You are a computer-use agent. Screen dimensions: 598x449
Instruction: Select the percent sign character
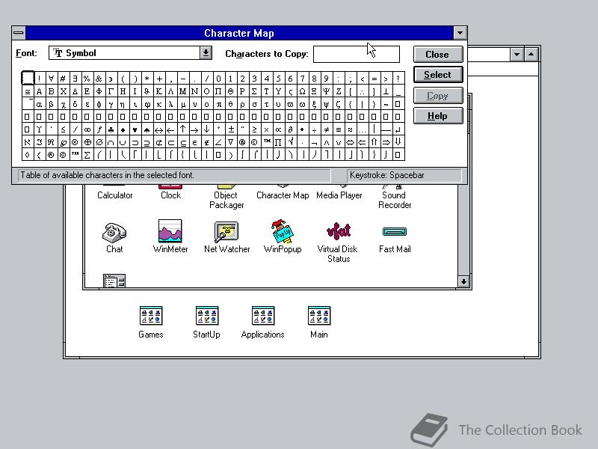coord(87,79)
